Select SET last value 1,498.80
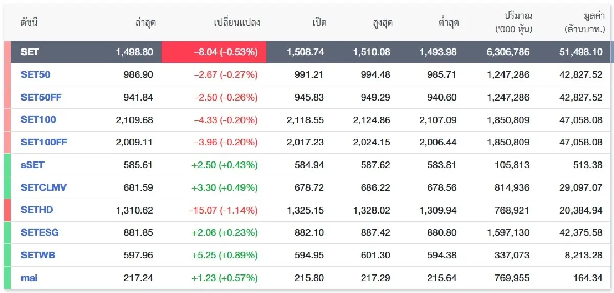The image size is (614, 293). tap(135, 52)
